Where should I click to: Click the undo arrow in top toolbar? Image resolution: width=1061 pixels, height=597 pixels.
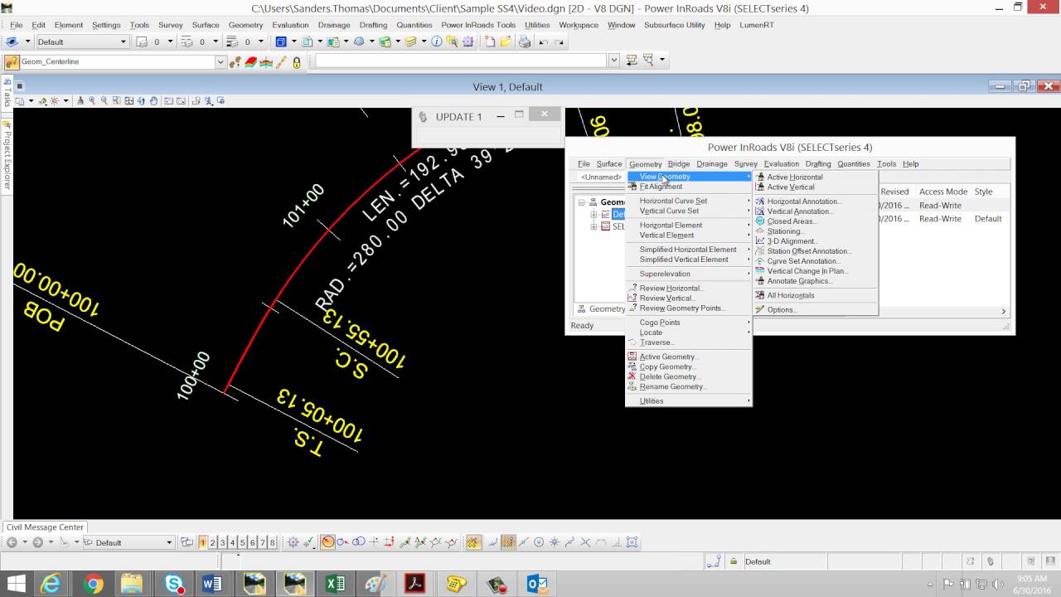point(544,41)
